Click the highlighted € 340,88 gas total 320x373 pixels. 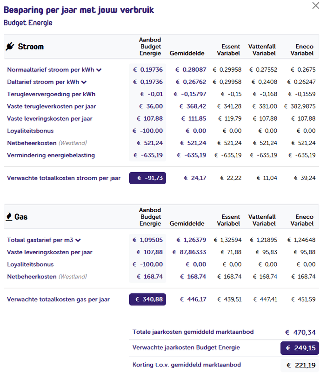(x=147, y=299)
